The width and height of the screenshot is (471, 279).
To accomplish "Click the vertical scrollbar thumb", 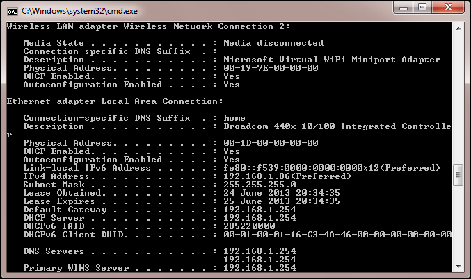I will (x=457, y=173).
